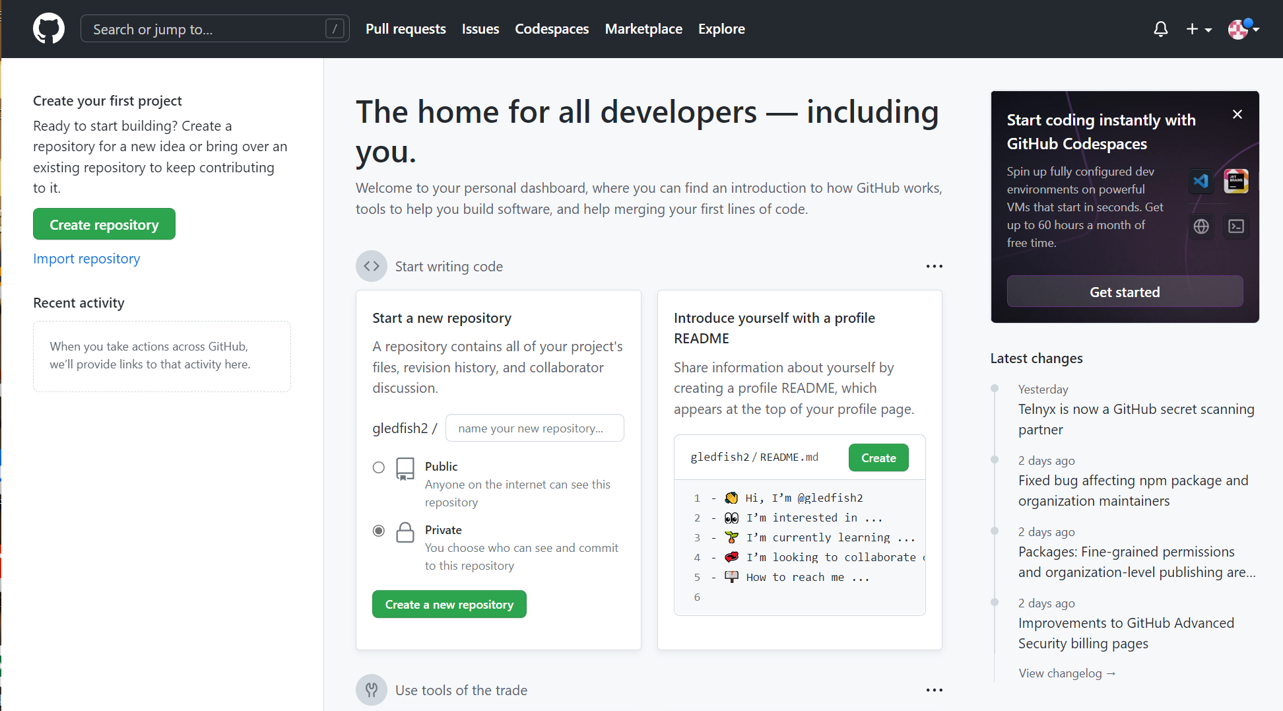The width and height of the screenshot is (1283, 711).
Task: Click the terminal icon in Codespaces card
Action: tap(1235, 226)
